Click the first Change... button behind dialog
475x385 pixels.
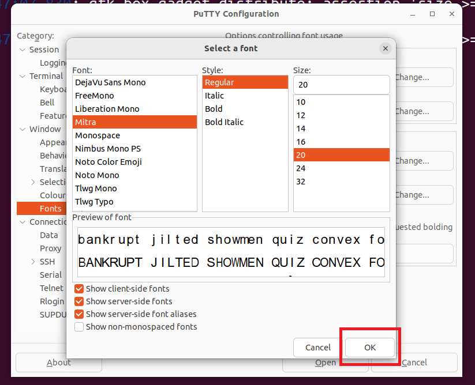click(424, 77)
